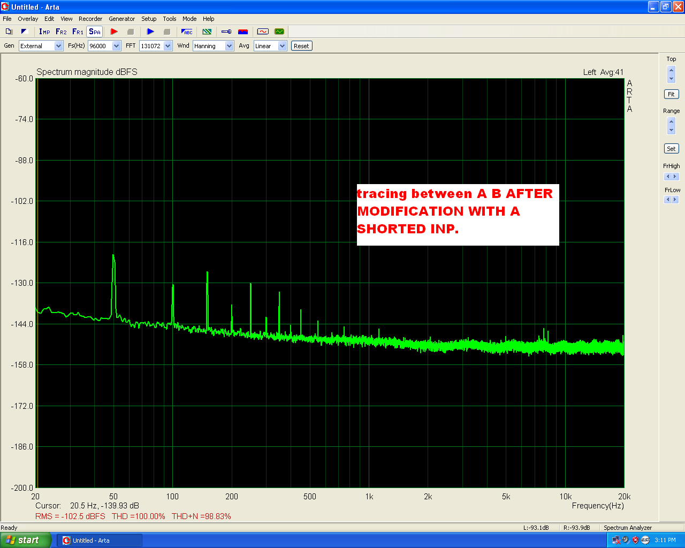
Task: Open the Windows Start menu
Action: pyautogui.click(x=26, y=540)
